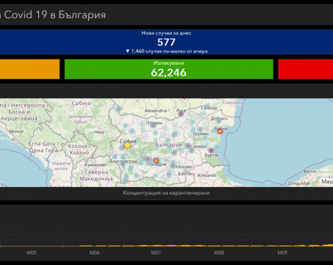This screenshot has width=333, height=265.
Task: Click the 'Плевен' city label on map
Action: 154,123
